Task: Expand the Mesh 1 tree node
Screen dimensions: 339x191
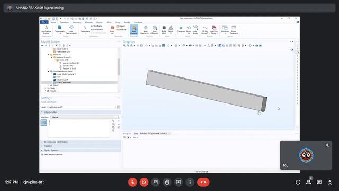Action: coord(49,85)
